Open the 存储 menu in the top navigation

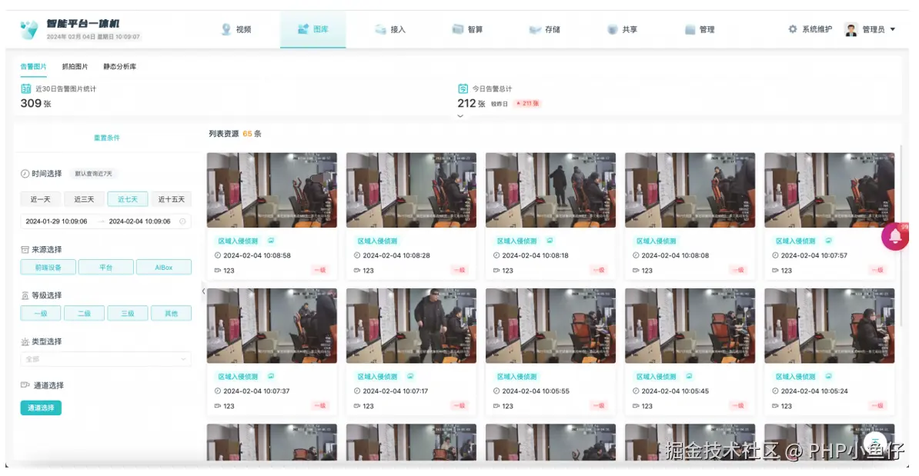(x=544, y=29)
